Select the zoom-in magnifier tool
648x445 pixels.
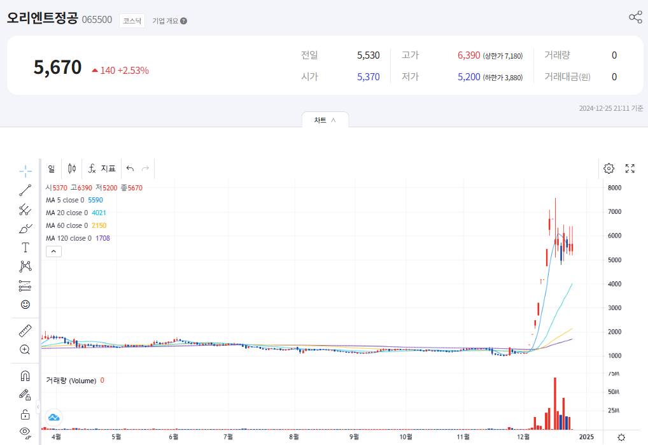coord(25,350)
